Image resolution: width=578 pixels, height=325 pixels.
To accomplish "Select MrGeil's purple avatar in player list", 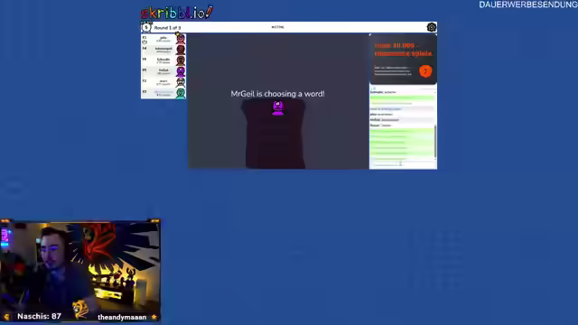I will [181, 71].
